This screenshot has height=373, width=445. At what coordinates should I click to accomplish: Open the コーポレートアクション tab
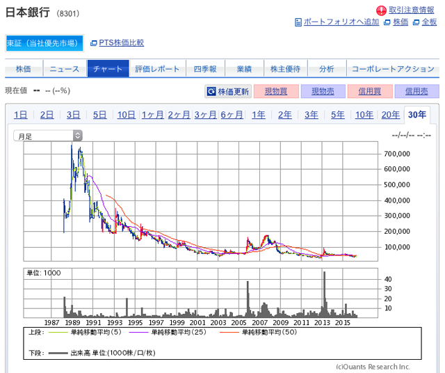tap(393, 69)
